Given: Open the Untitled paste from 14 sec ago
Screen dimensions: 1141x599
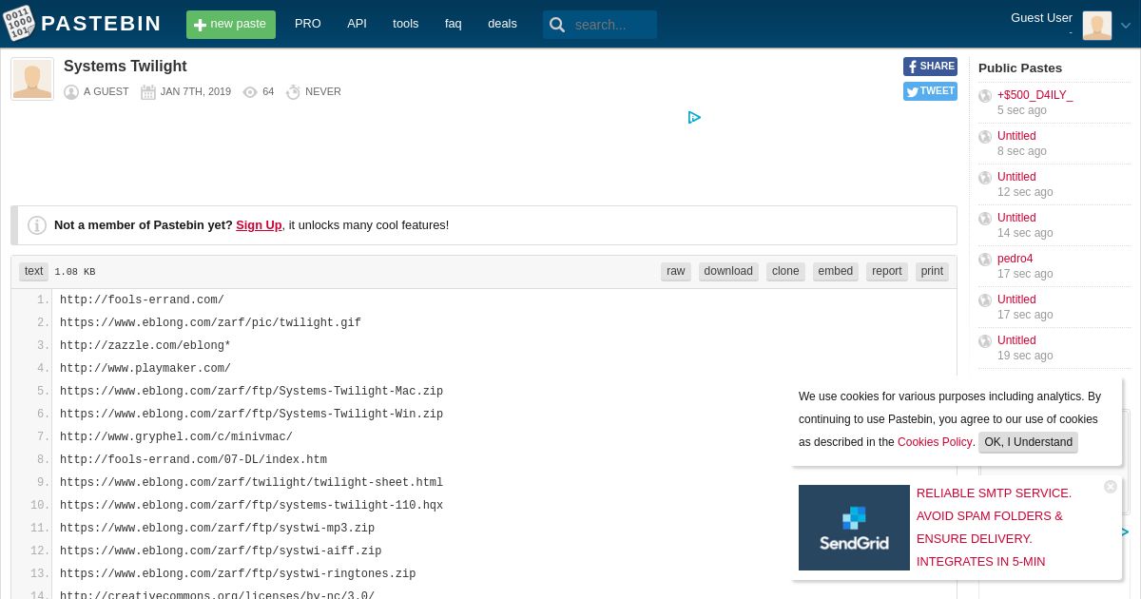Looking at the screenshot, I should [1016, 218].
